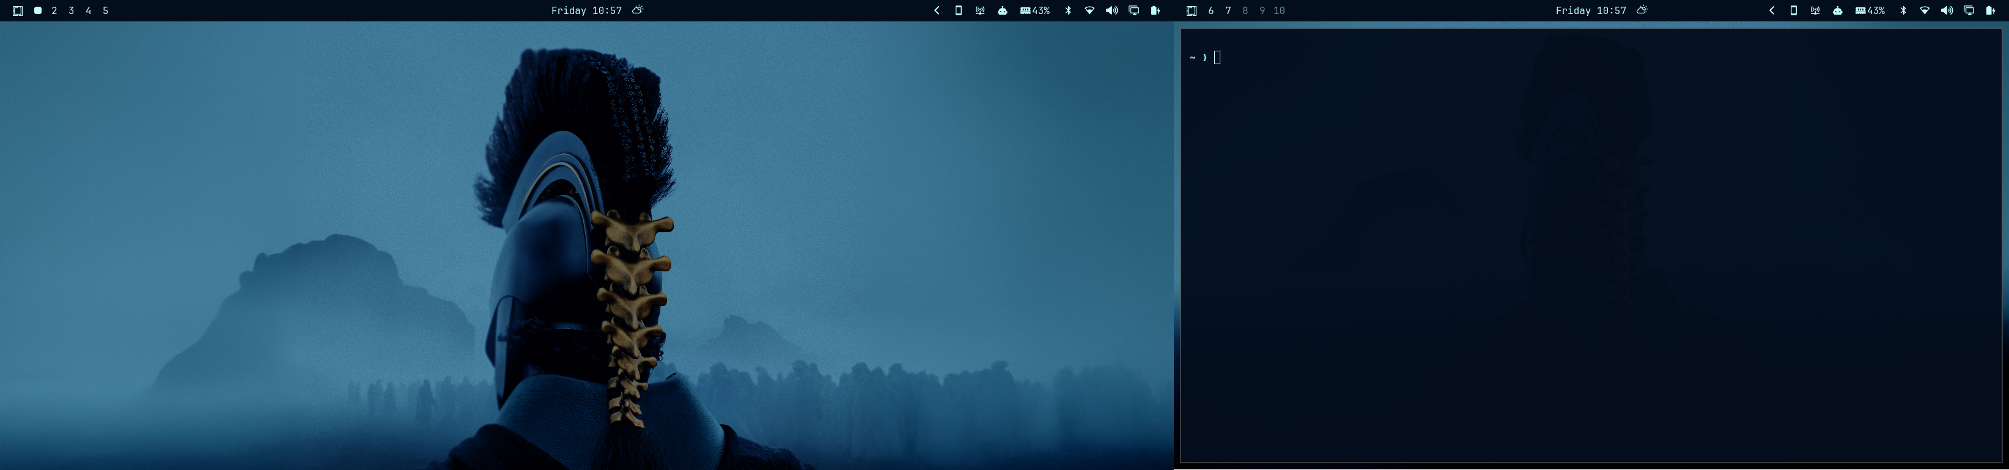This screenshot has height=470, width=2009.
Task: Click the 43% memory indicator on the left bar
Action: (1035, 11)
